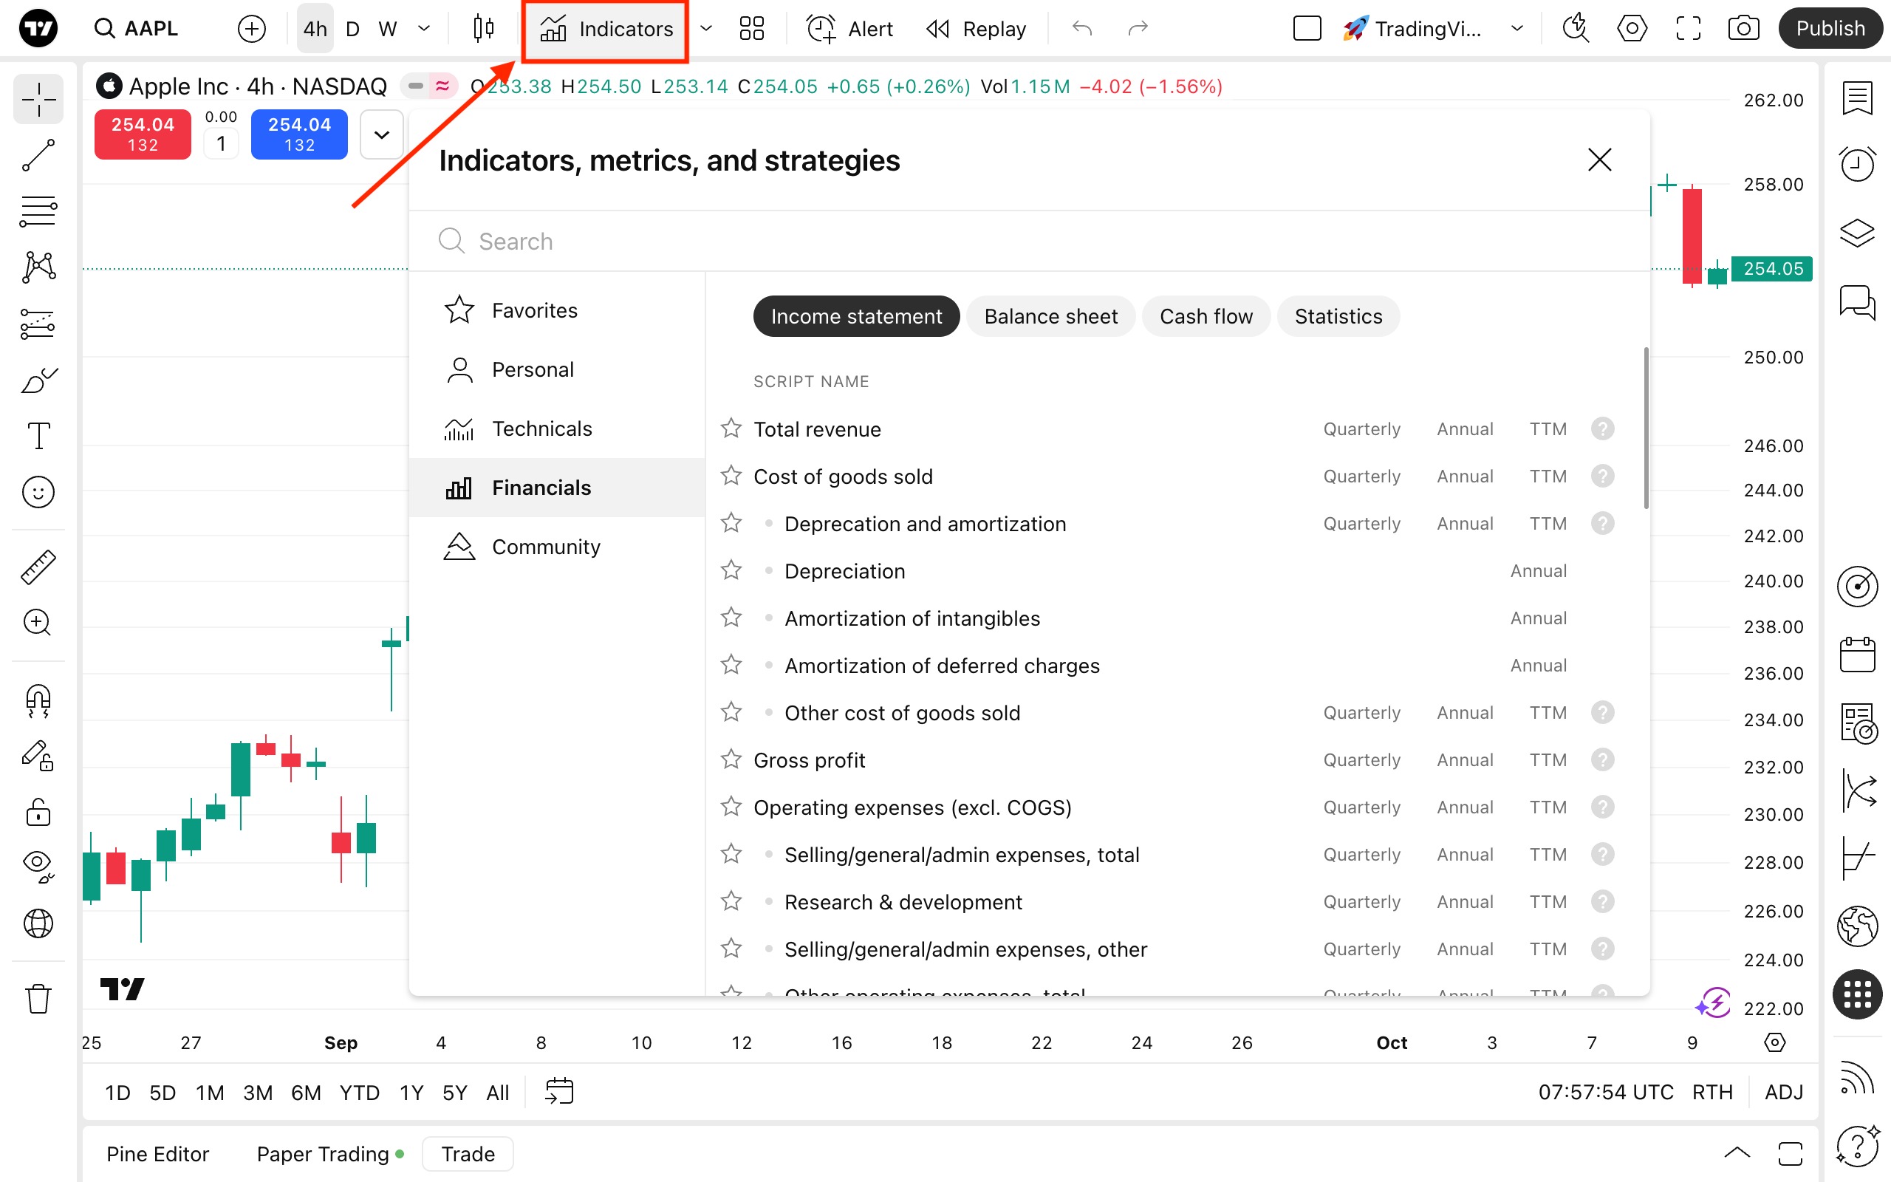Add Gross profit Quarterly metric
This screenshot has height=1182, width=1891.
click(1361, 760)
